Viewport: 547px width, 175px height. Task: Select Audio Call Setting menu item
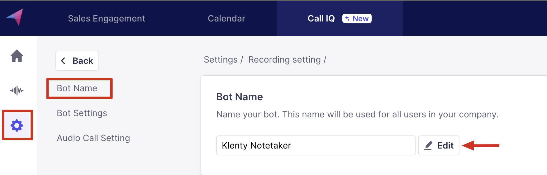(93, 138)
